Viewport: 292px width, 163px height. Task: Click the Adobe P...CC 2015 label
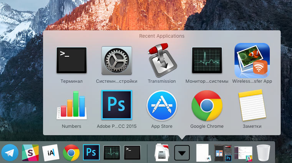tap(116, 126)
